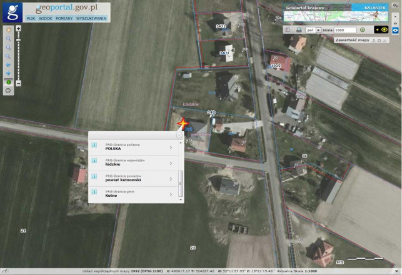
Task: Click the overview map thumbnail
Action: click(336, 16)
